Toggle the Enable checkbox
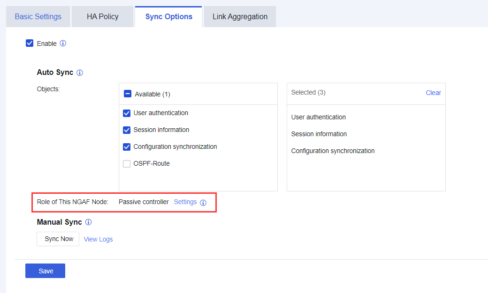This screenshot has height=293, width=488. pos(30,44)
